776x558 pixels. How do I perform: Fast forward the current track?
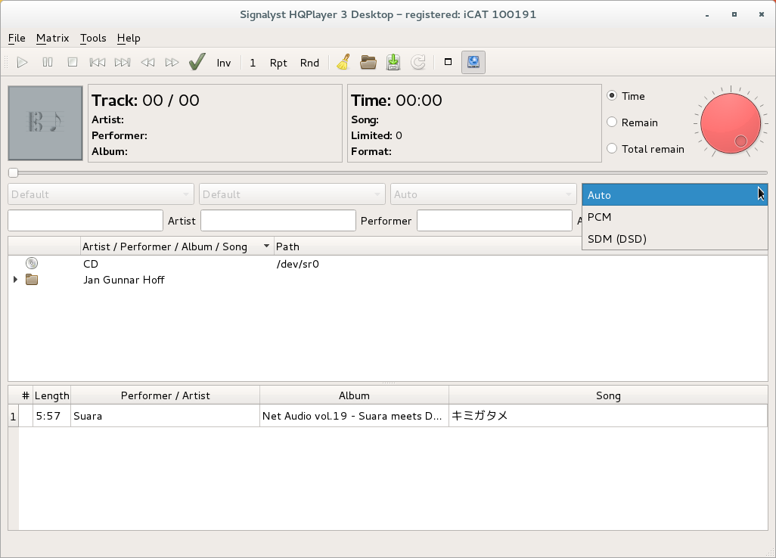click(x=172, y=62)
